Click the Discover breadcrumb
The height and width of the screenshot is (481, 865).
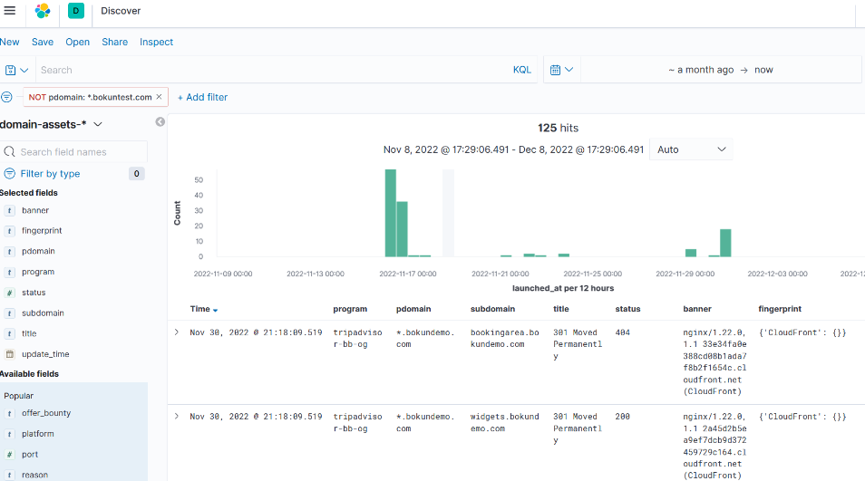121,11
